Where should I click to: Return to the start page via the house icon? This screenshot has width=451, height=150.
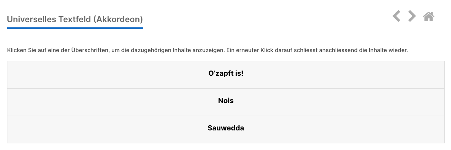click(428, 16)
